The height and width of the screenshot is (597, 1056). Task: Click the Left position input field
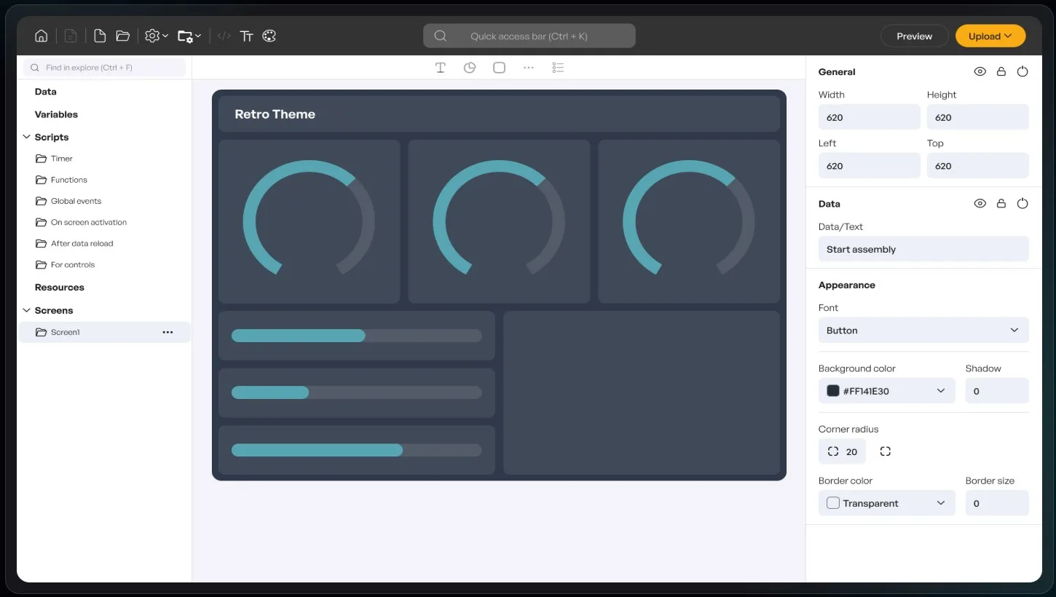(x=869, y=166)
